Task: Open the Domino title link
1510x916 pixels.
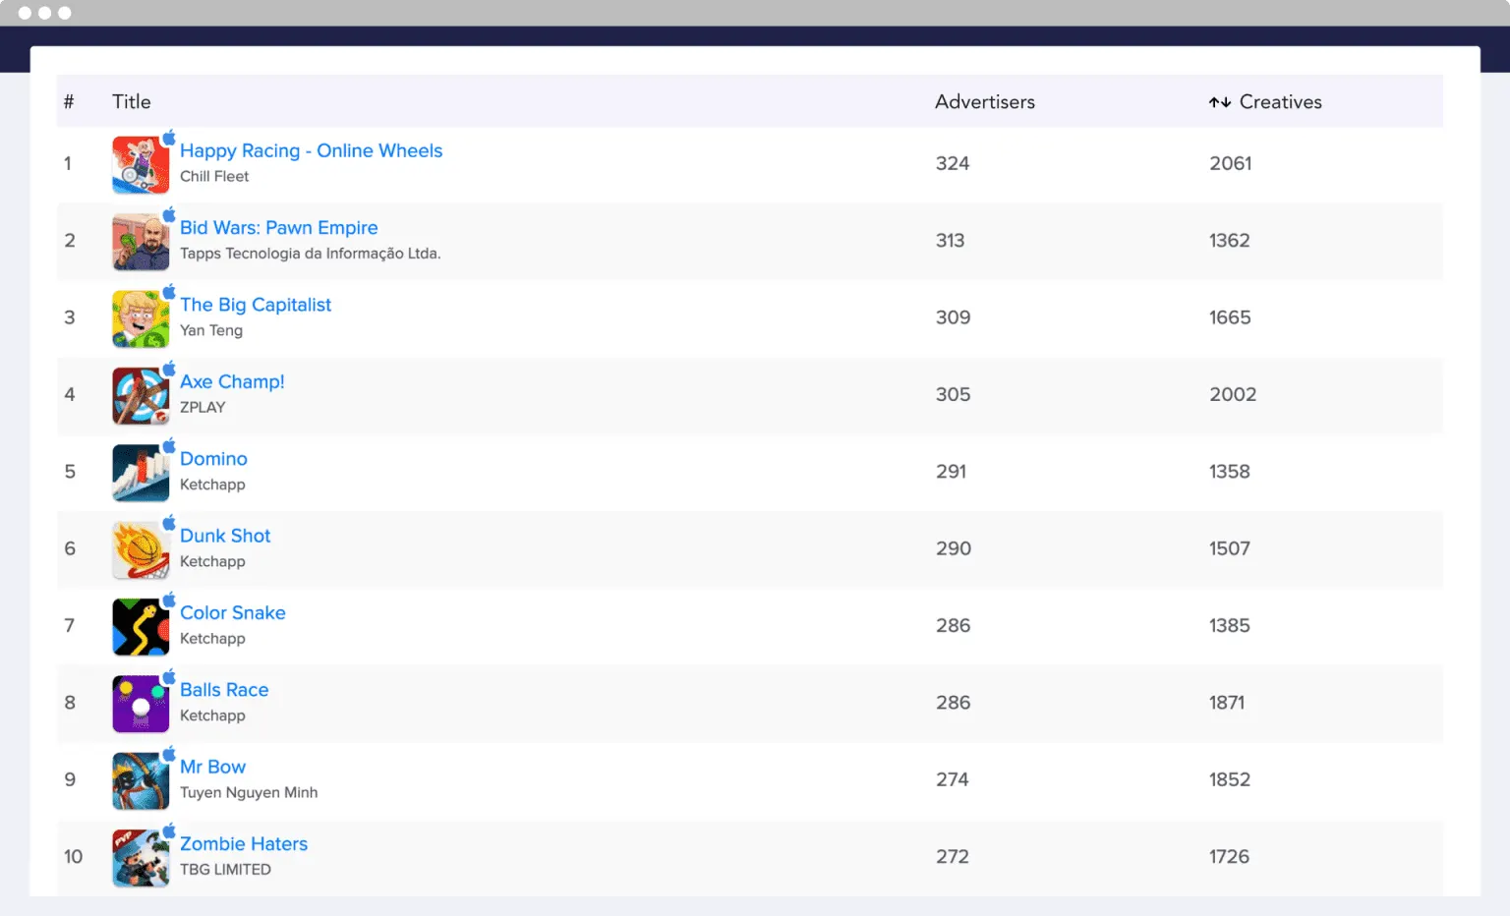Action: point(213,459)
